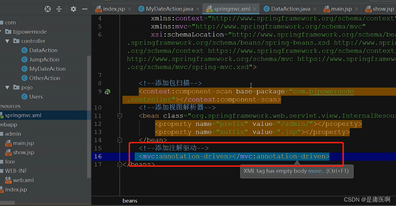Click MyDateAction class icon in tree
This screenshot has height=206, width=396.
click(x=24, y=69)
